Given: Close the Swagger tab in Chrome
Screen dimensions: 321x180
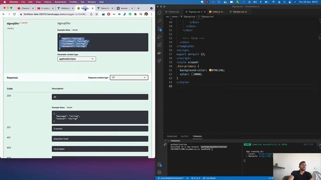Looking at the screenshot, I should [92, 8].
